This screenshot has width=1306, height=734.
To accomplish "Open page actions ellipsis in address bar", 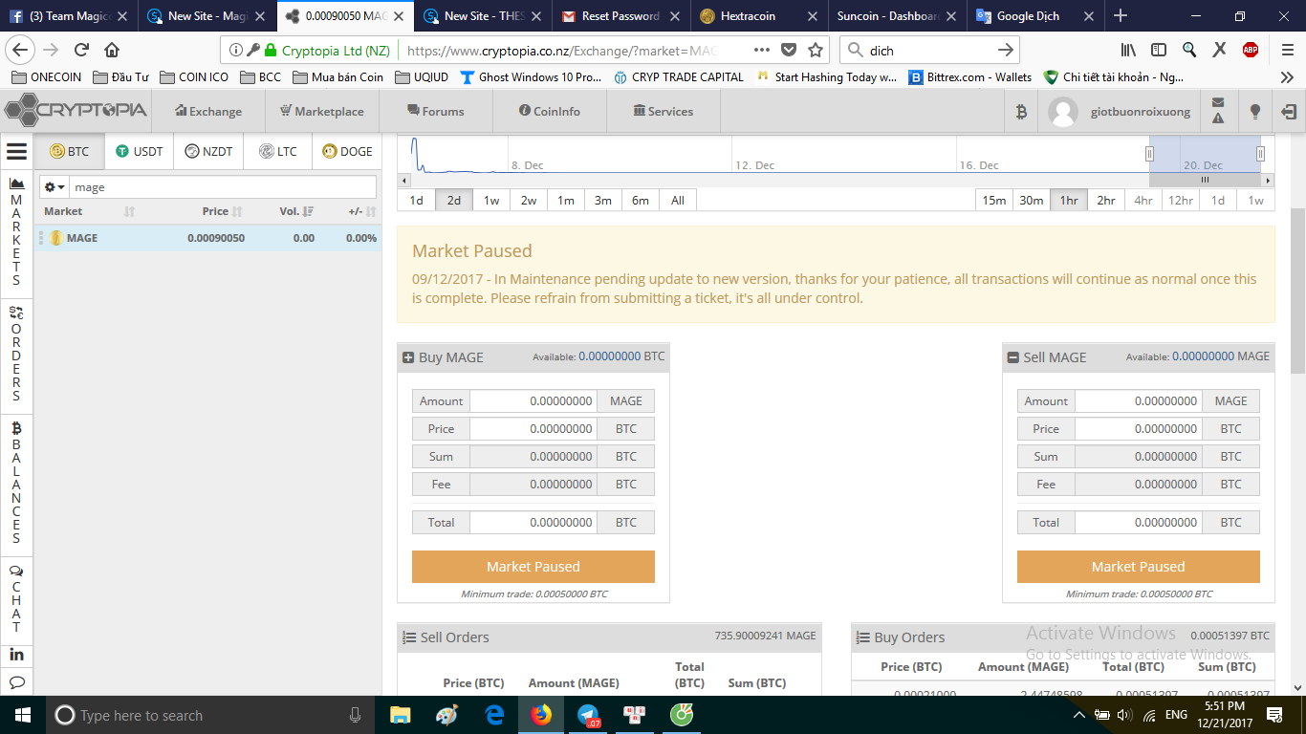I will (x=762, y=50).
